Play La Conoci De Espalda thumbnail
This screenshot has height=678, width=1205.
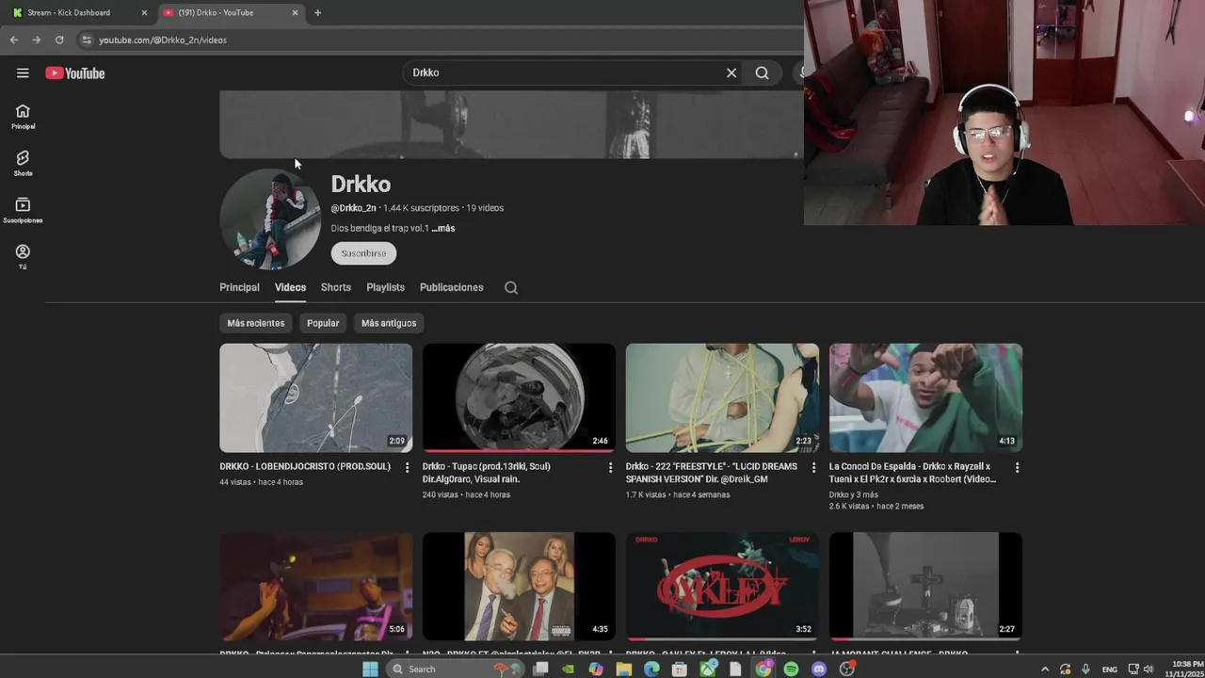click(925, 397)
